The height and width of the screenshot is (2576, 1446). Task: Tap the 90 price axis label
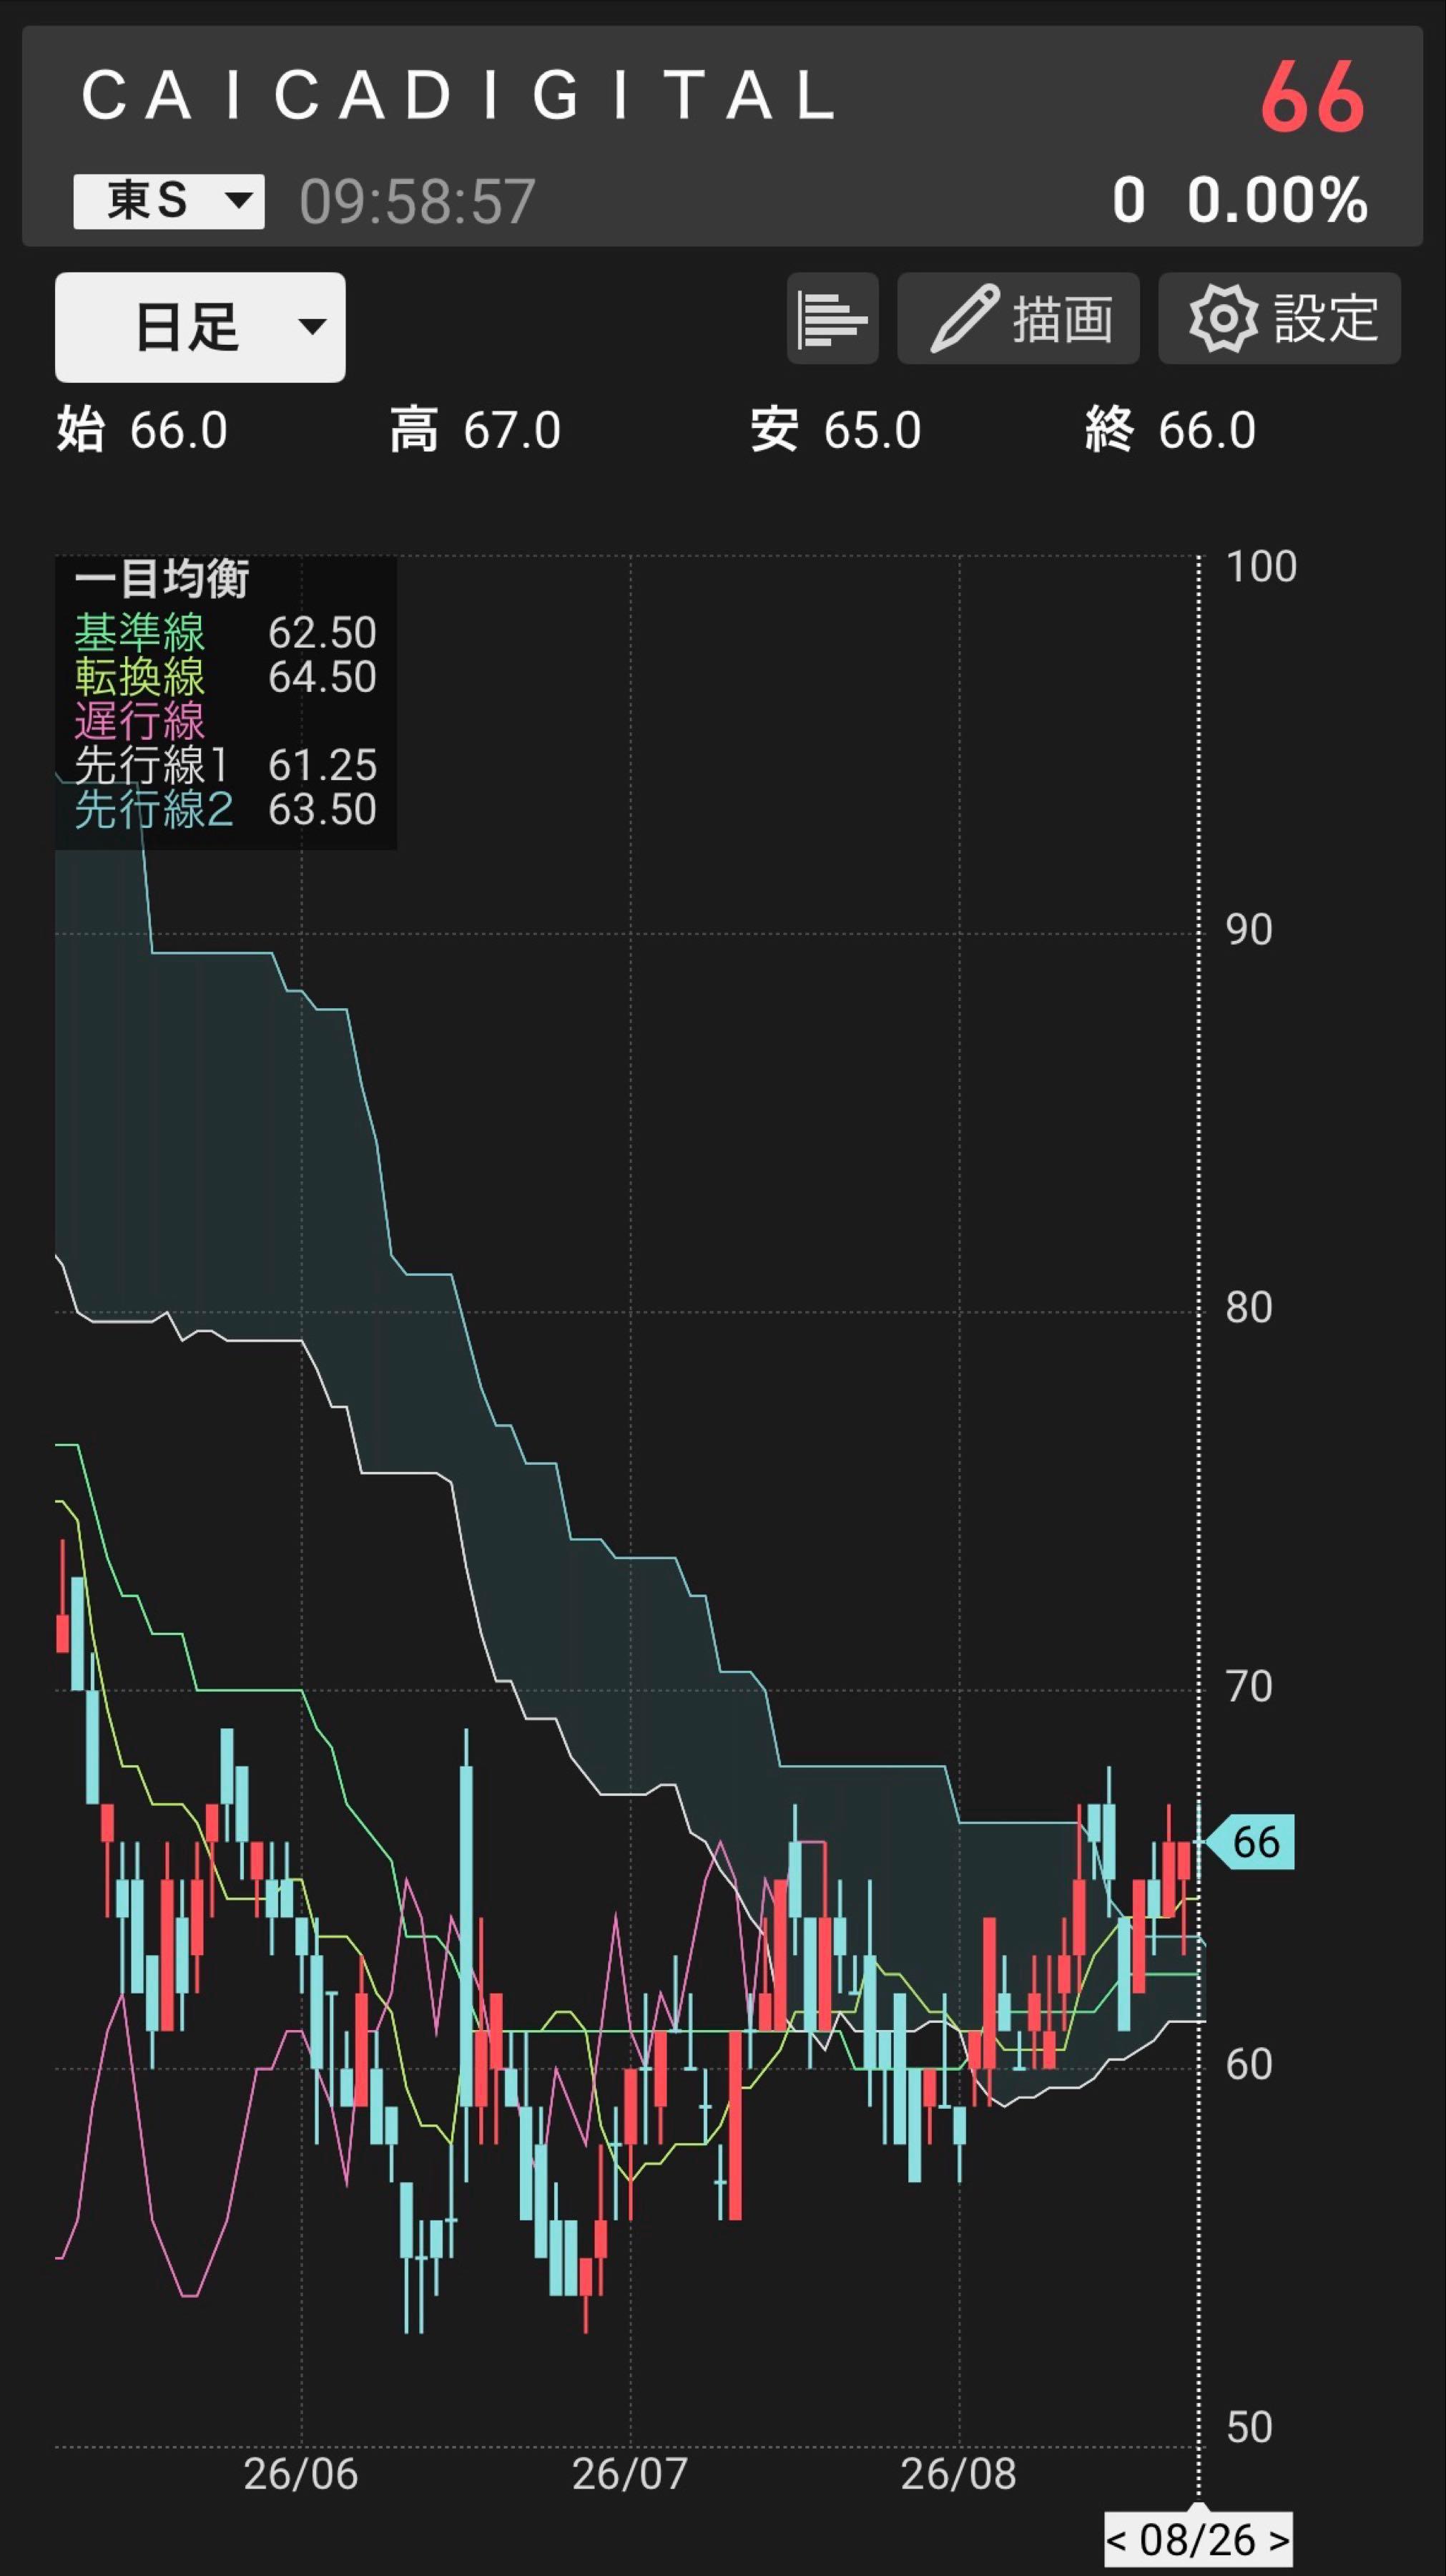[1249, 930]
